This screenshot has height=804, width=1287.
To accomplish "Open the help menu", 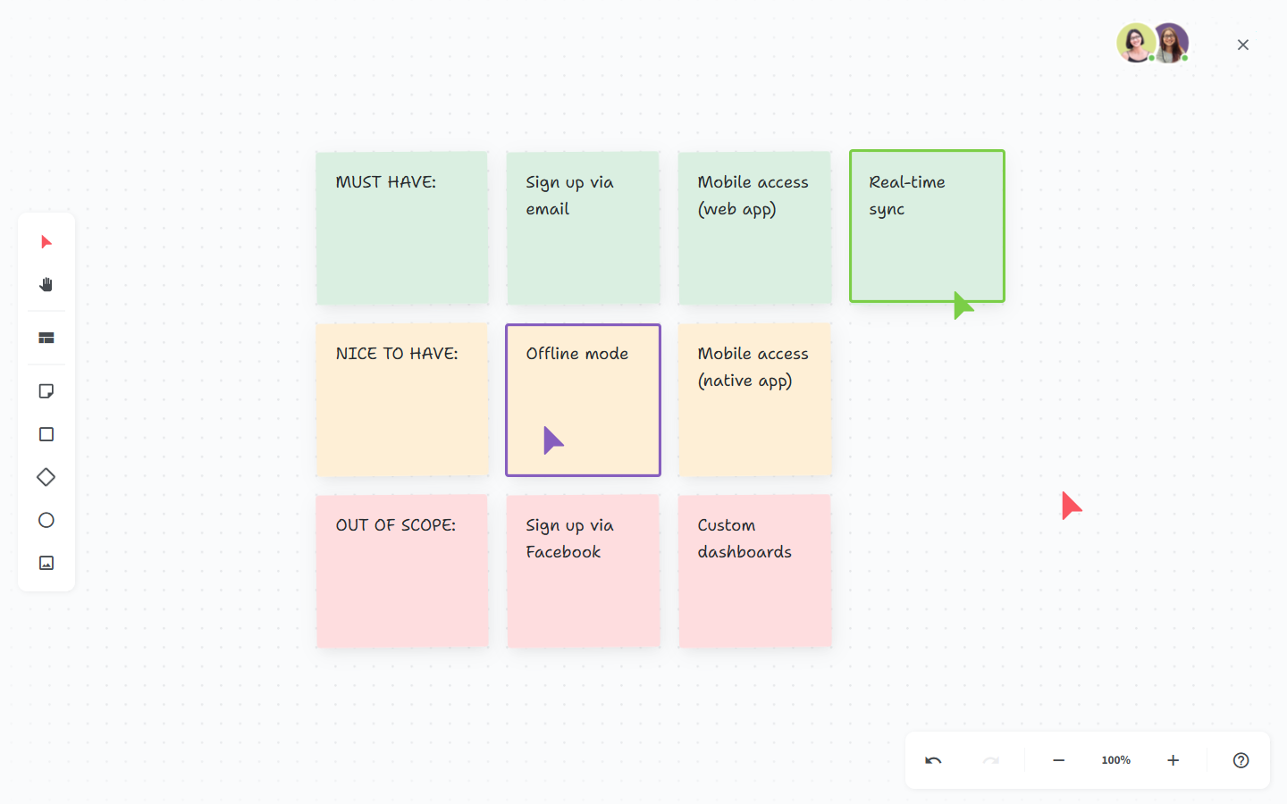I will tap(1241, 760).
